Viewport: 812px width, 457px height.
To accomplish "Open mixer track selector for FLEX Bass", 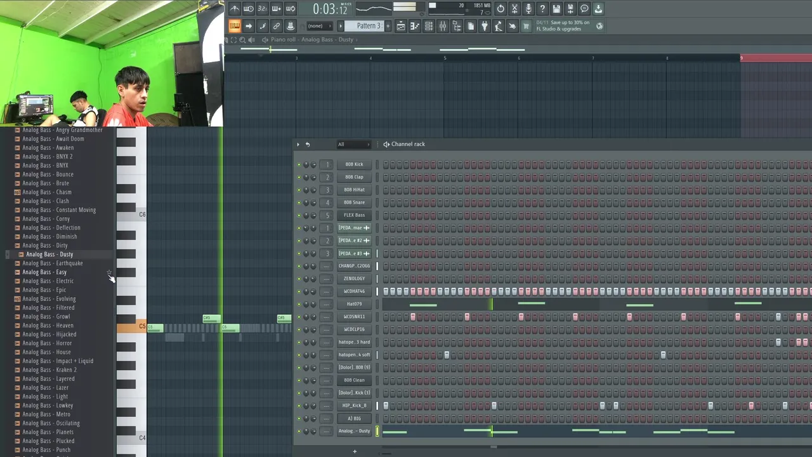I will (327, 215).
